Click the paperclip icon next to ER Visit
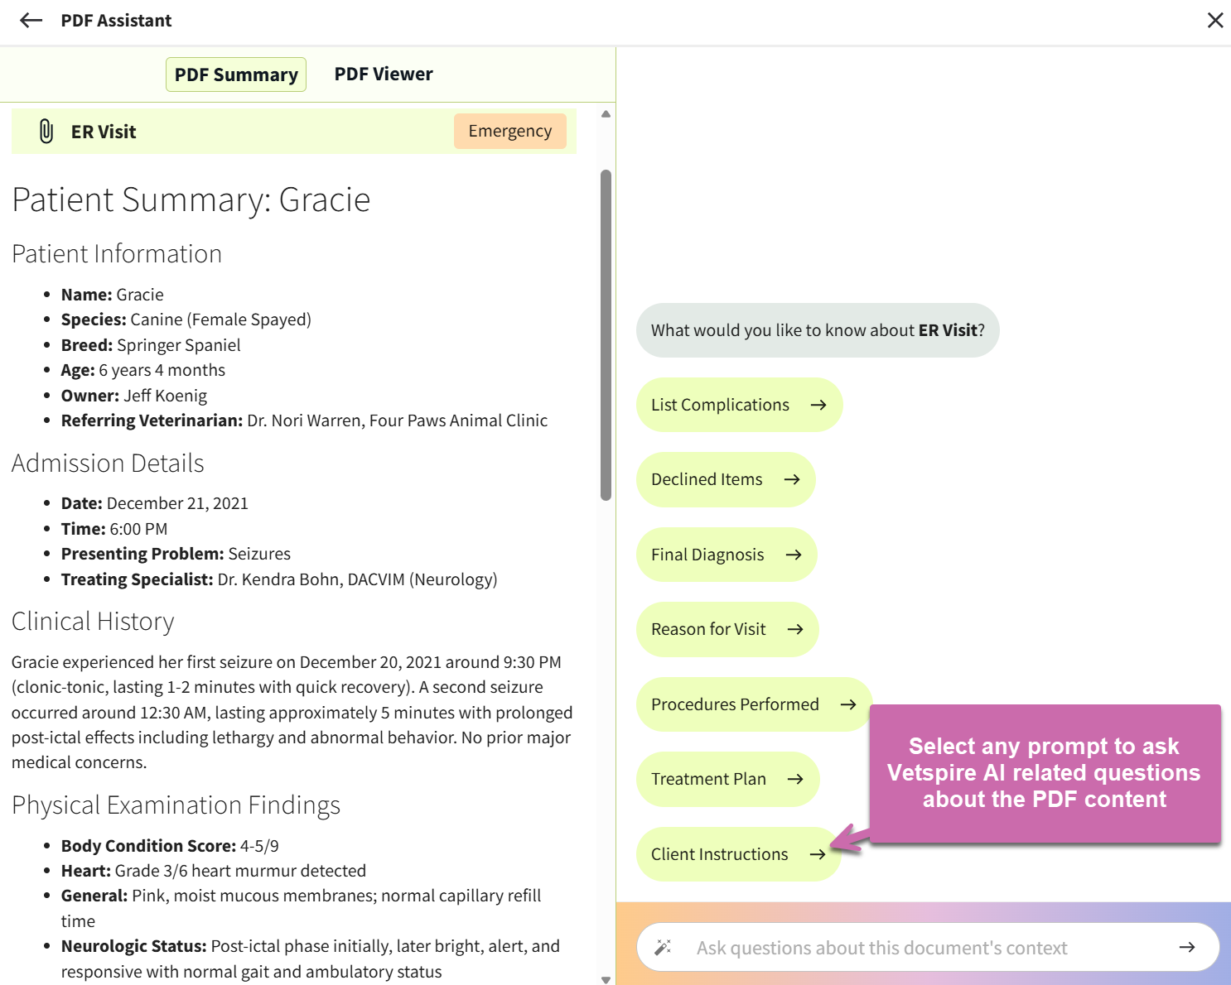The image size is (1231, 985). [46, 131]
